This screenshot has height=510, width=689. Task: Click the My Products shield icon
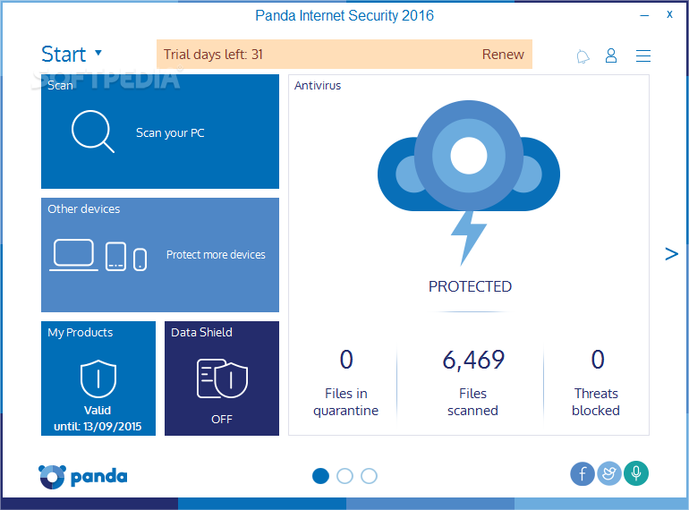[98, 379]
